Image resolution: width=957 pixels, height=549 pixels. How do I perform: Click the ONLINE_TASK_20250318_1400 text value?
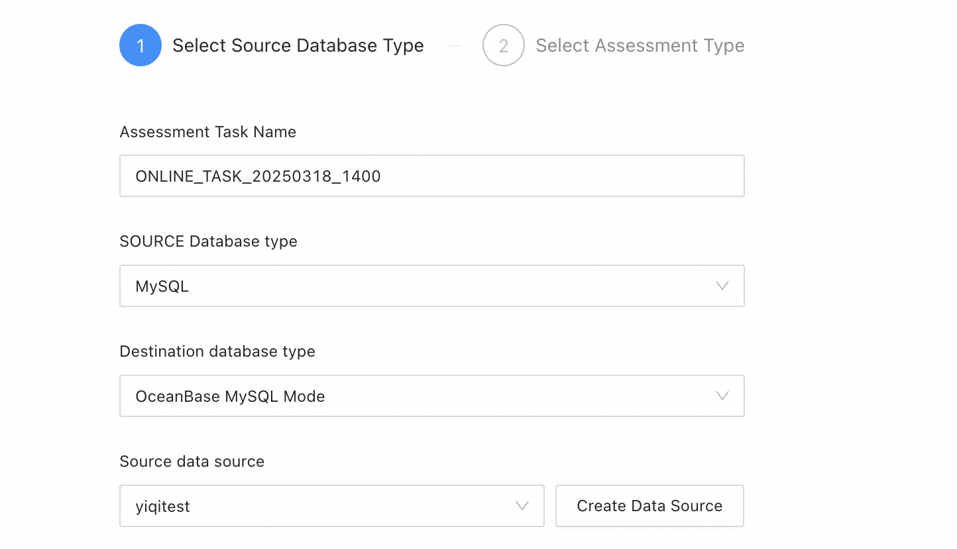[258, 176]
